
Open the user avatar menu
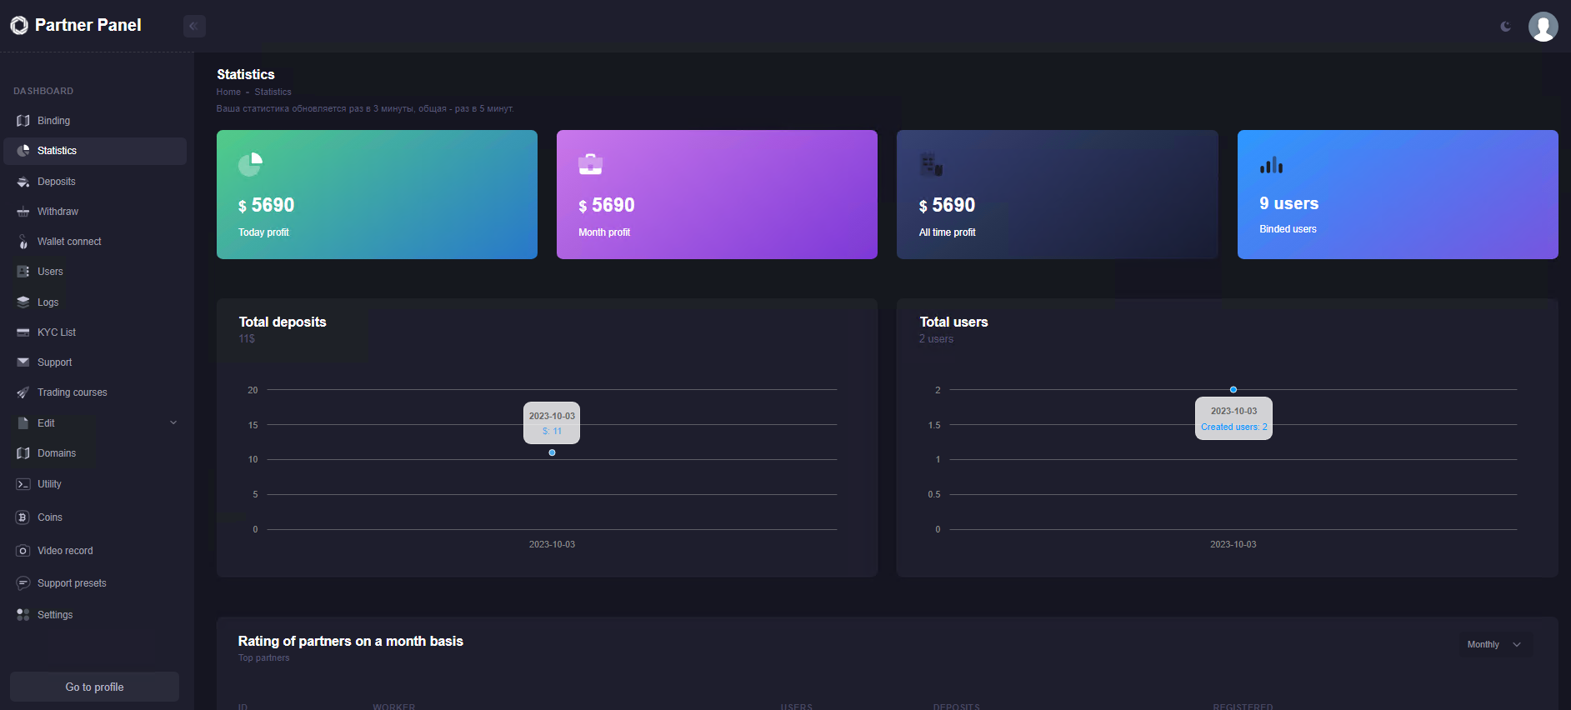tap(1543, 27)
